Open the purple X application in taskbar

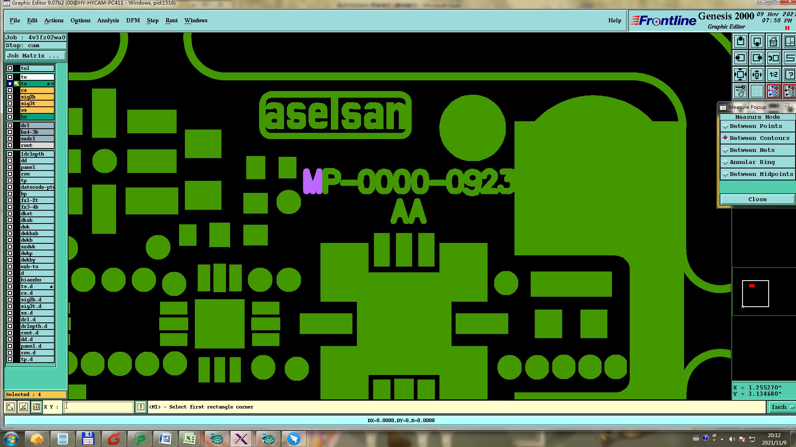click(241, 439)
